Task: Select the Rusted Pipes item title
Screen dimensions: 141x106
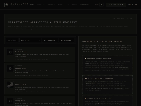Action: click(21, 52)
